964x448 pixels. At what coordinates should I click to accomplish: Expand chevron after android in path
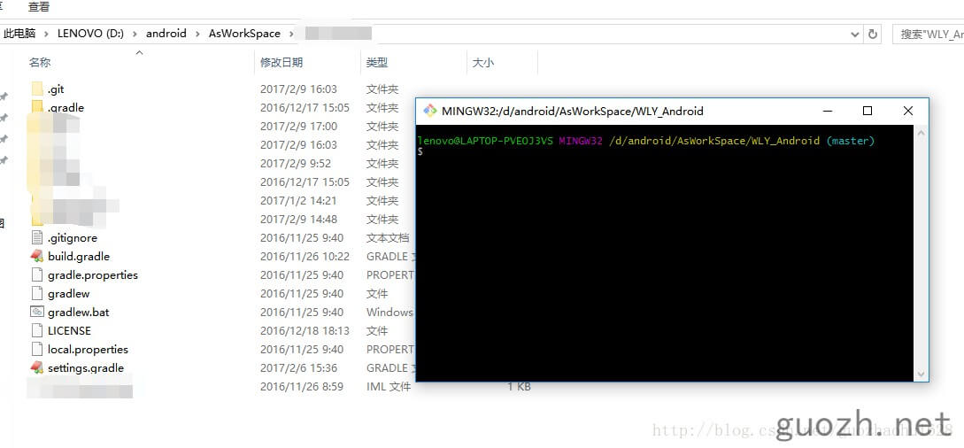[197, 34]
